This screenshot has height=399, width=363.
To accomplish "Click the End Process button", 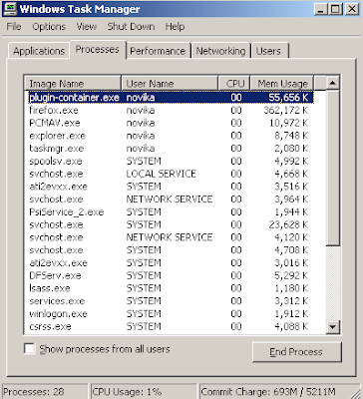I will [x=296, y=352].
